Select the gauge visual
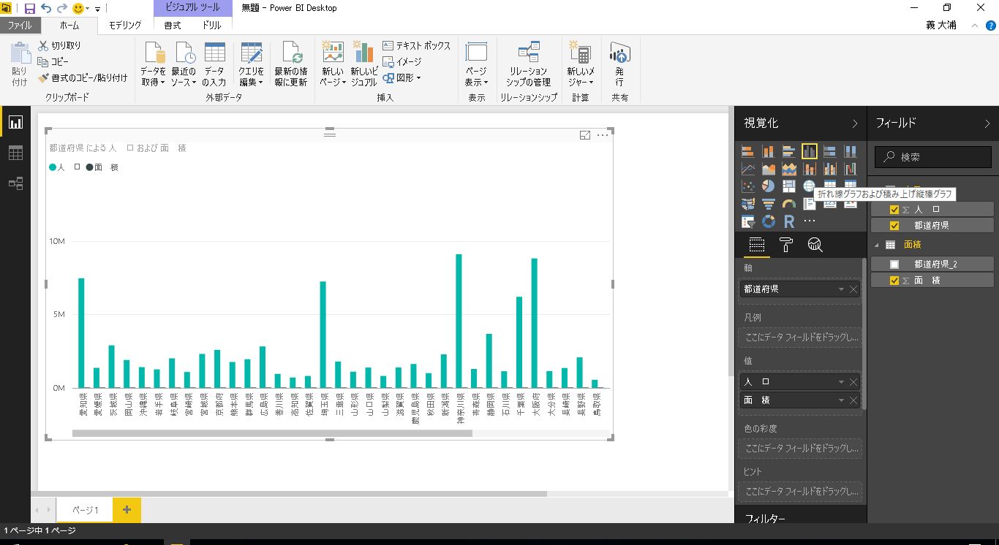This screenshot has height=545, width=999. (x=788, y=204)
